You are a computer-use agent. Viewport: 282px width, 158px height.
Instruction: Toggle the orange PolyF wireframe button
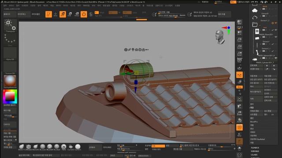(x=239, y=127)
